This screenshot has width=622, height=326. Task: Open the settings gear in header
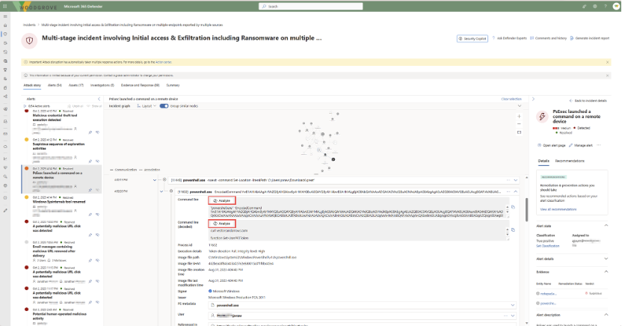594,6
